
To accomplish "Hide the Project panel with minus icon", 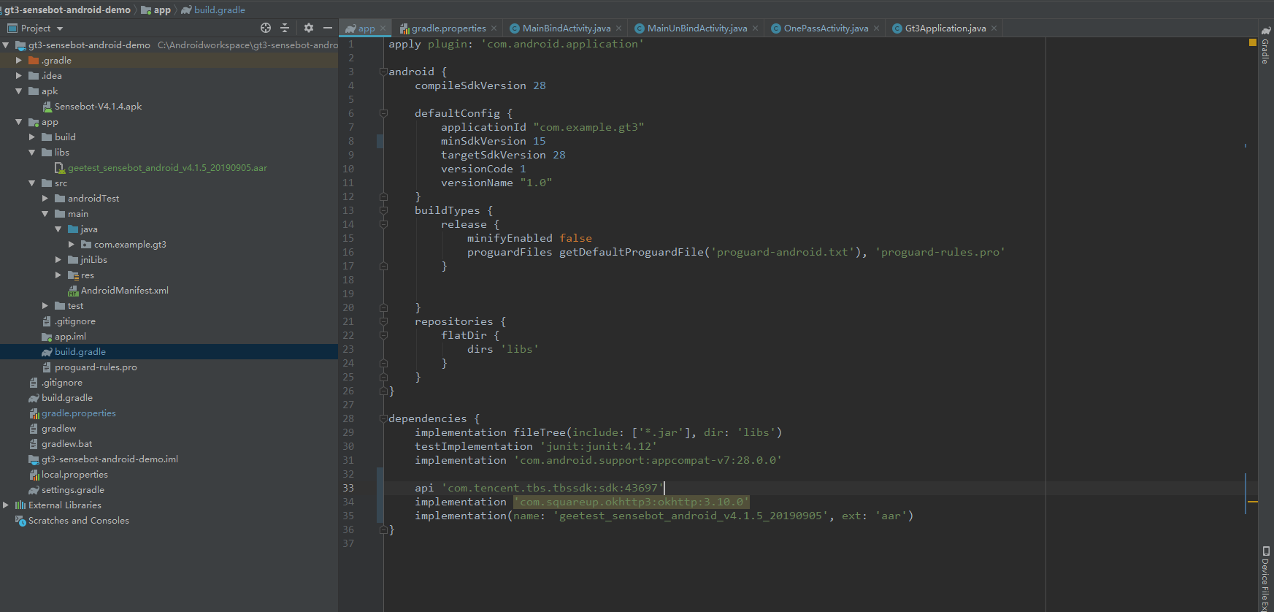I will (328, 28).
